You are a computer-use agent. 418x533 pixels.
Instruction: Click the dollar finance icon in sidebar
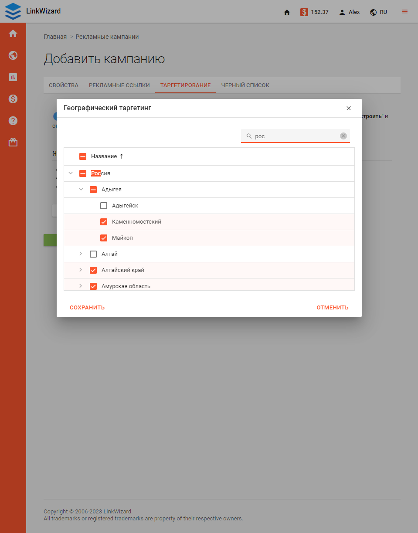click(x=13, y=99)
